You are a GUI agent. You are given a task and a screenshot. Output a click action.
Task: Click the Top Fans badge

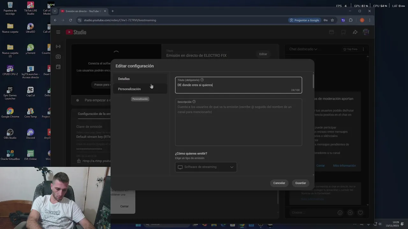(x=350, y=49)
